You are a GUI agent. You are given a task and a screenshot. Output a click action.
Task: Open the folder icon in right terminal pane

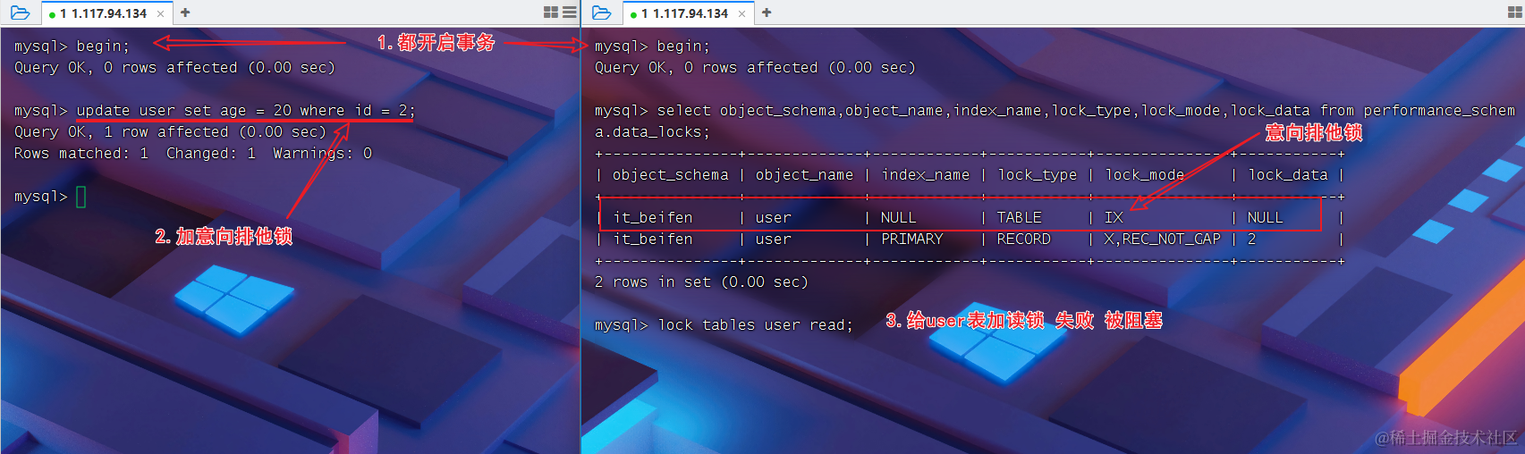click(x=602, y=13)
